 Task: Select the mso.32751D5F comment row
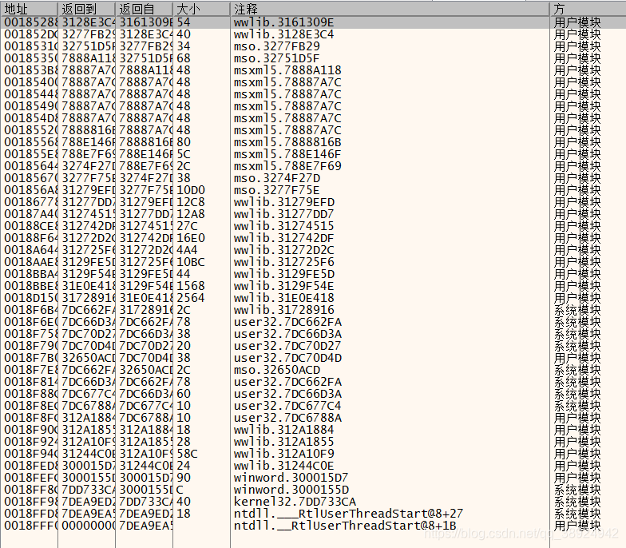coord(276,58)
